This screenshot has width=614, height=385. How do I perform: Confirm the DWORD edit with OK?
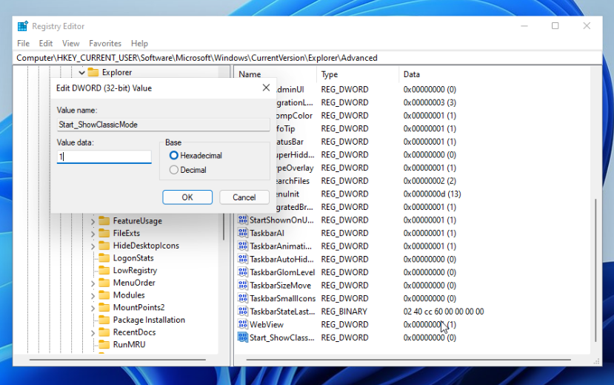(x=187, y=197)
